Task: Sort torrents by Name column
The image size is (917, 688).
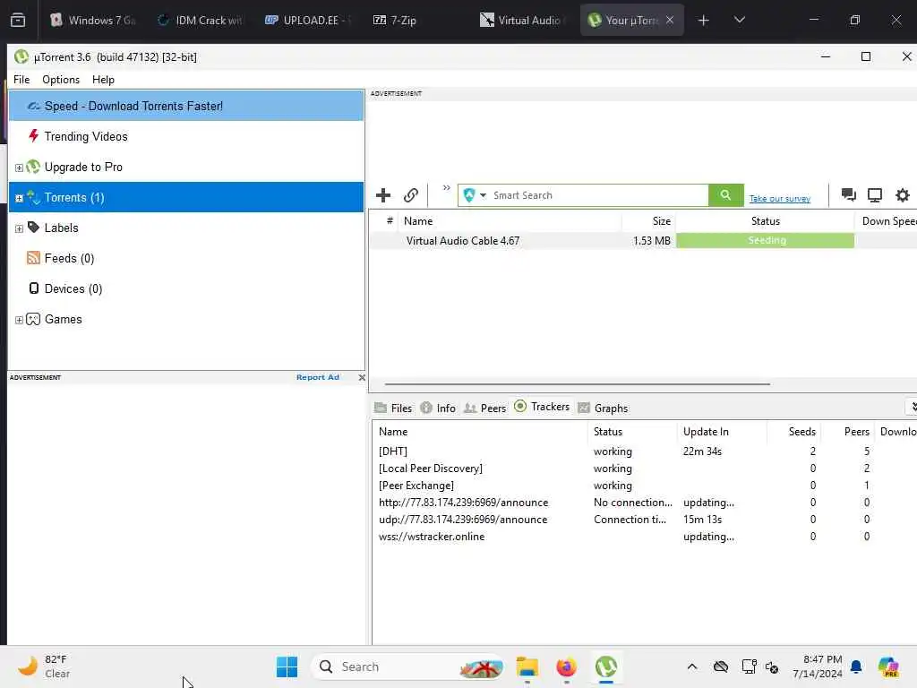Action: coord(510,221)
